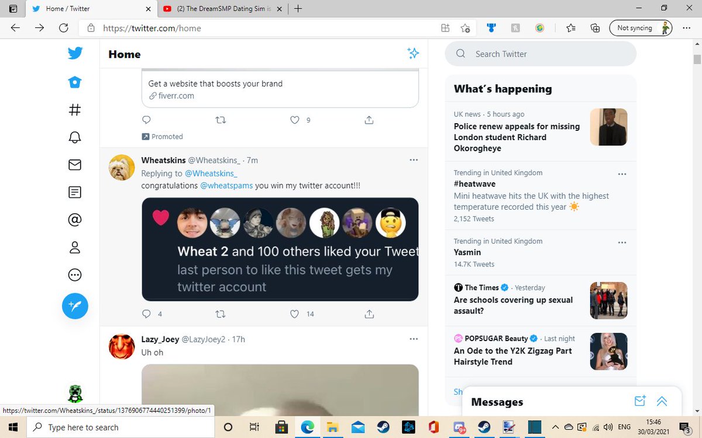This screenshot has width=702, height=438.
Task: Open more options on Lazy_Joey tweet
Action: click(x=414, y=339)
